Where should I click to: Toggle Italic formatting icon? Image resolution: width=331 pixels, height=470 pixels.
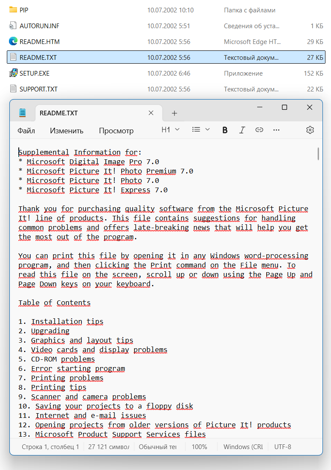pyautogui.click(x=242, y=130)
